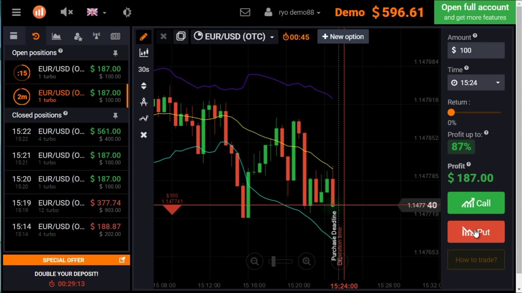Zoom out the chart with magnifier
Screen dimensions: 522x293
pos(254,261)
